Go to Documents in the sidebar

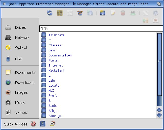coord(20,73)
